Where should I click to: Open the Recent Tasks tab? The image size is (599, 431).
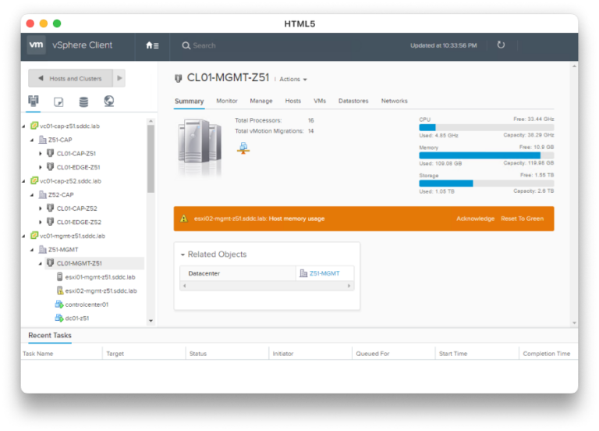point(50,336)
